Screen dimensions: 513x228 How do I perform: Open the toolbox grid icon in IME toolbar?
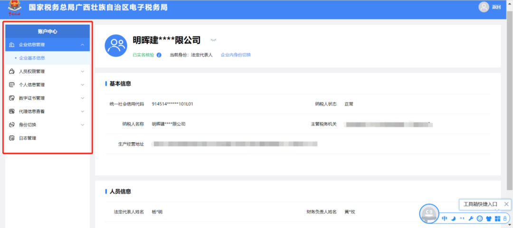coord(497,219)
